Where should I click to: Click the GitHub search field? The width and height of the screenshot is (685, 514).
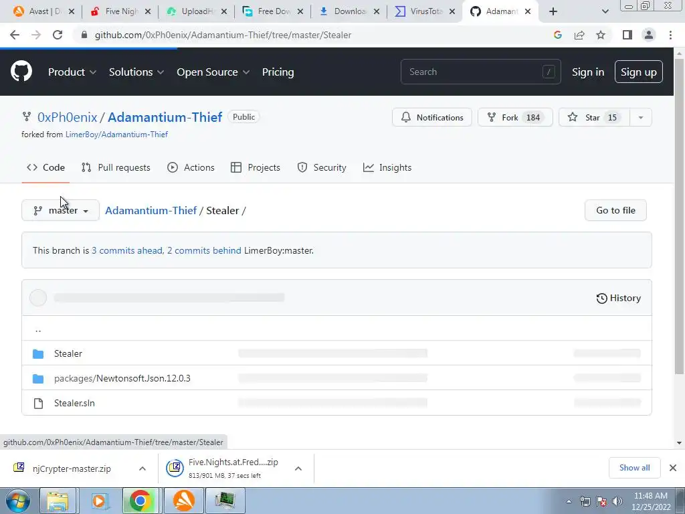pyautogui.click(x=480, y=72)
